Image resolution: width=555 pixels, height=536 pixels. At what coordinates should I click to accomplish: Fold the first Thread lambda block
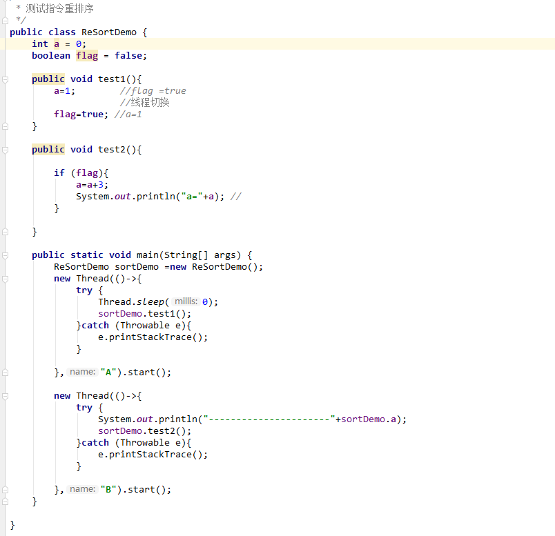tap(5, 279)
